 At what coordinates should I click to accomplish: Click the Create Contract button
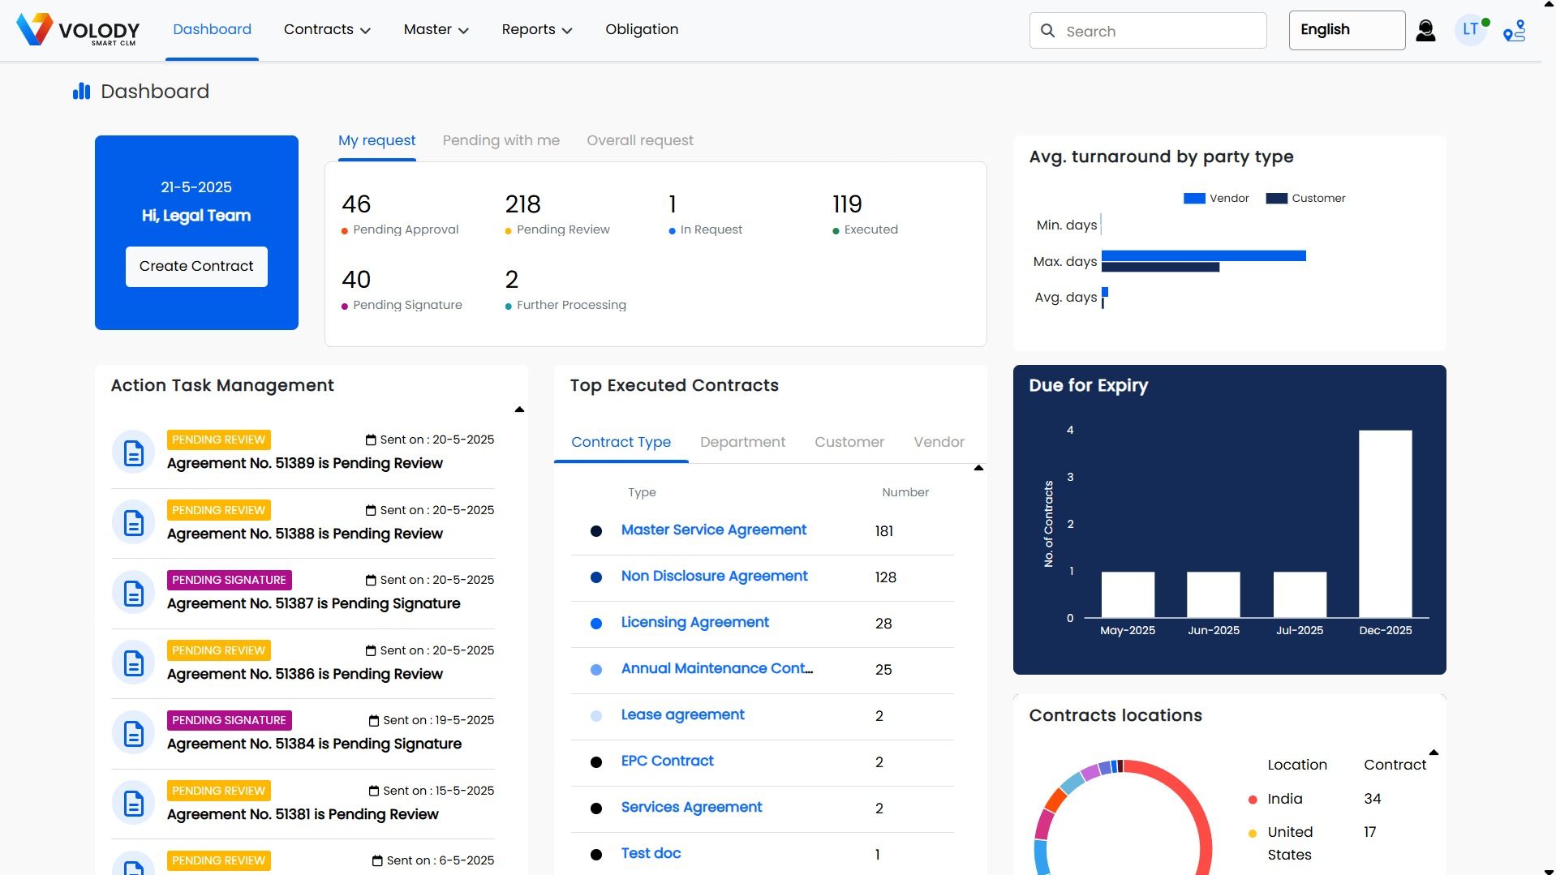pos(196,267)
